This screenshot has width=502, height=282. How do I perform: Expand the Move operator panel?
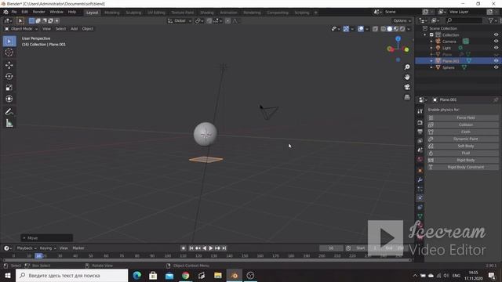point(47,238)
